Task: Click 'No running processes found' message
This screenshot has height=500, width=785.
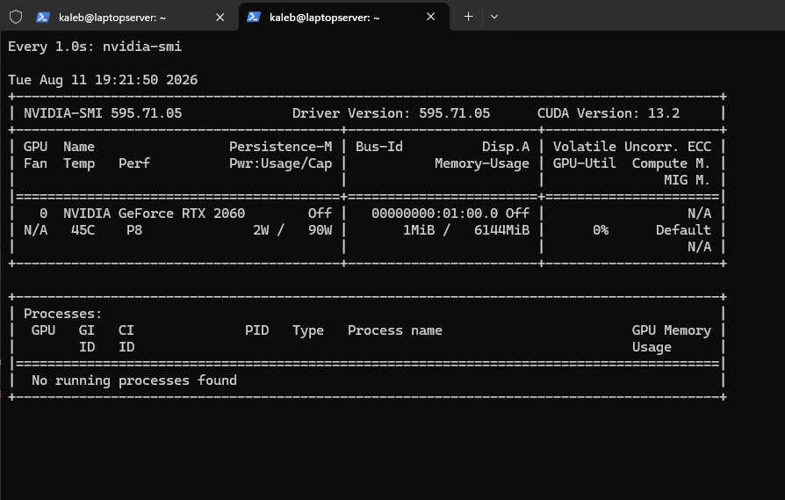Action: coord(134,380)
